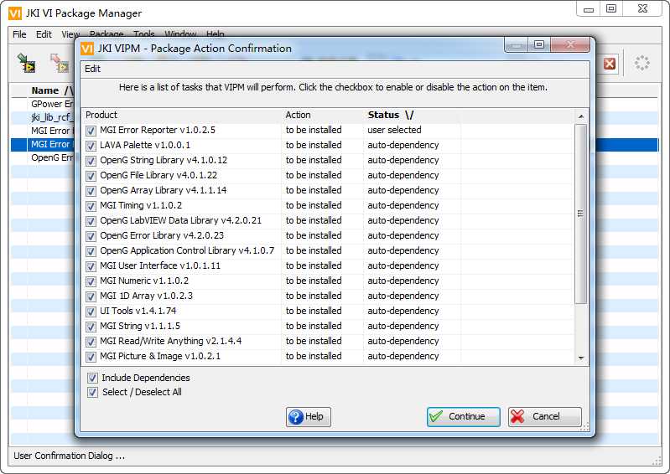The width and height of the screenshot is (670, 474).
Task: Disable OpenG Array Library v4.1.1.14 checkbox
Action: tap(91, 191)
